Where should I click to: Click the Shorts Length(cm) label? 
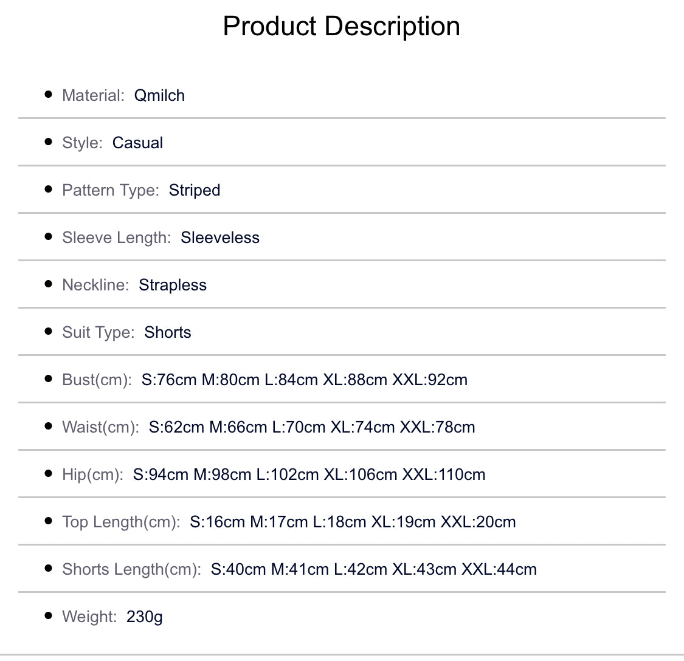(x=131, y=569)
